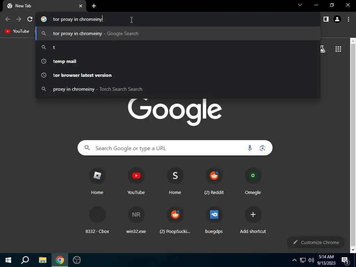Start voice search with microphone icon
Image resolution: width=356 pixels, height=267 pixels.
pos(250,148)
